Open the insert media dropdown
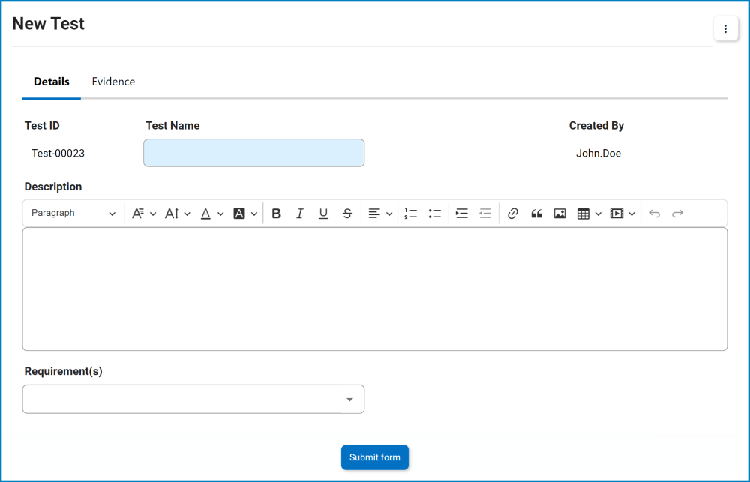Viewport: 750px width, 482px height. 622,214
